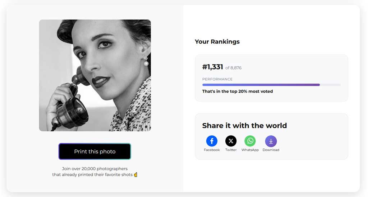Open the black-and-white portrait photo
368x197 pixels.
click(95, 75)
